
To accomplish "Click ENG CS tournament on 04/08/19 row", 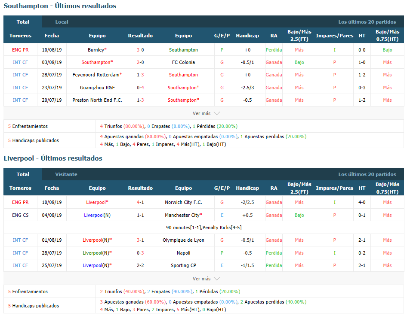I will [20, 215].
